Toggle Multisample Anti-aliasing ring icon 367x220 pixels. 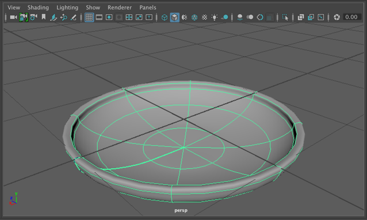(260, 17)
